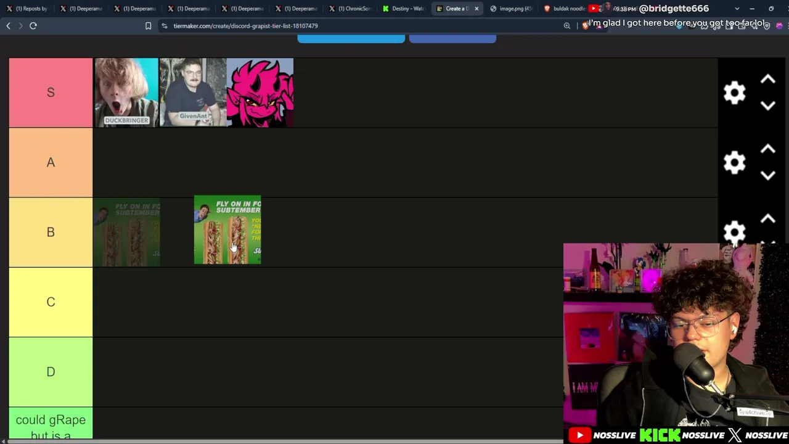Click the B tier label
789x444 pixels.
coord(51,232)
